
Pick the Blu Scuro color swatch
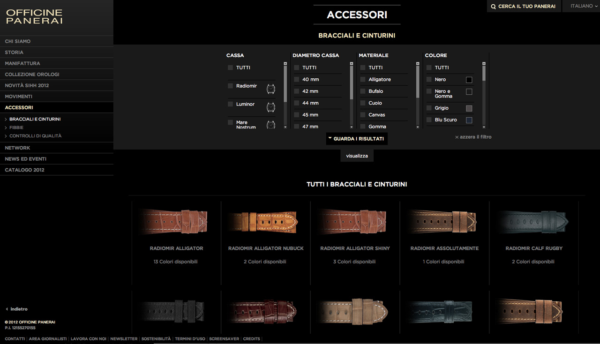(469, 120)
